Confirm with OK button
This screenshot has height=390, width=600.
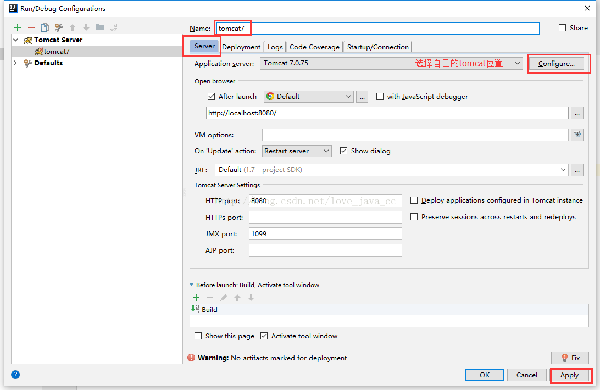pos(485,375)
